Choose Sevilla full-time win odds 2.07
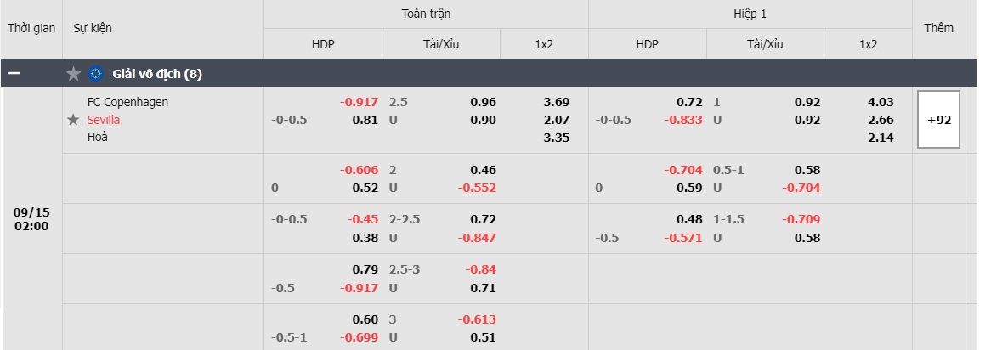 pos(556,120)
